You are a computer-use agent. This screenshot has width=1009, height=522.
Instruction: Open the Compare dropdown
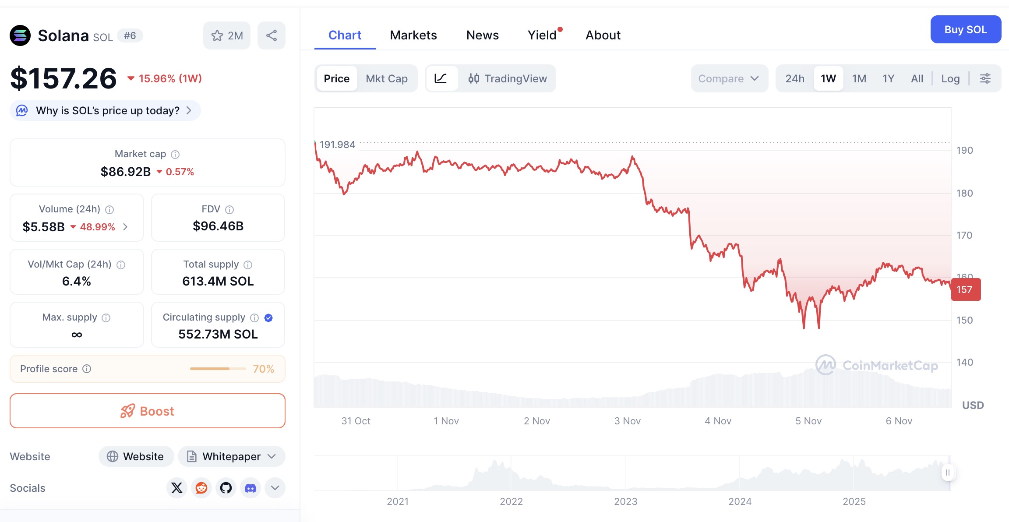coord(729,78)
